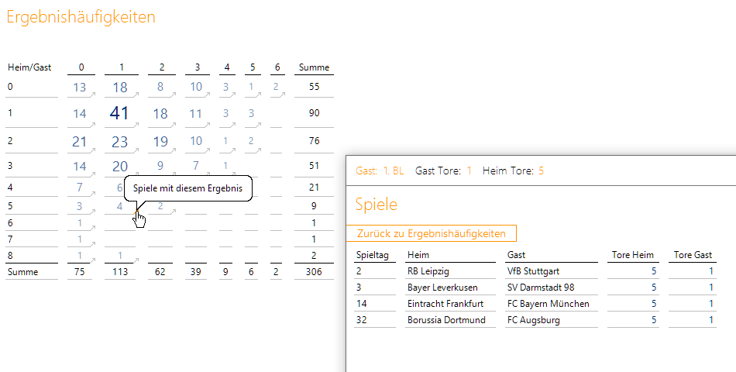This screenshot has height=372, width=736.
Task: Open result details arrow beside 19
Action: 174,150
